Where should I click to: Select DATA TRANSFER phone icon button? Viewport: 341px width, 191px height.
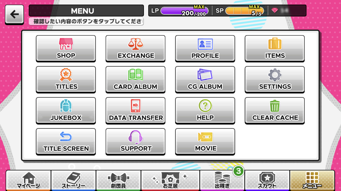point(135,111)
